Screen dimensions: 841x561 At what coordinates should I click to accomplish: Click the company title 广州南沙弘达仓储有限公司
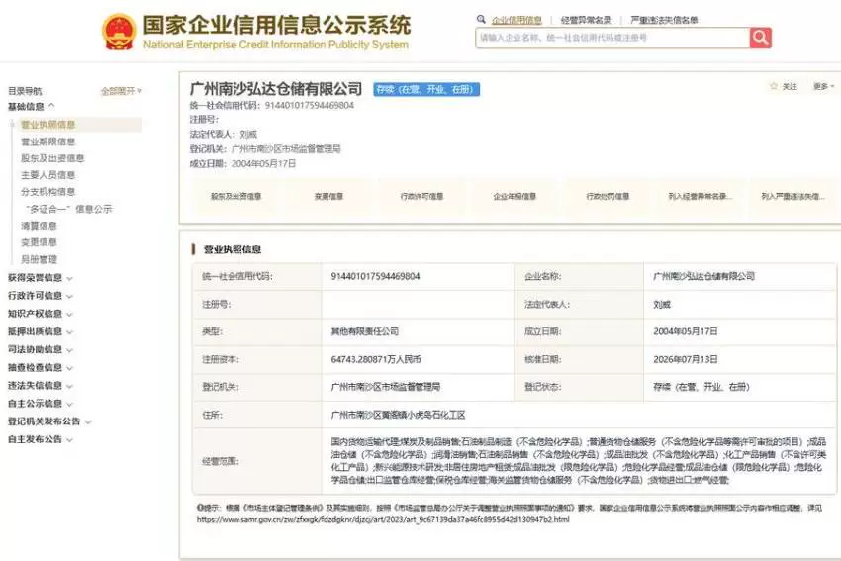coord(276,88)
